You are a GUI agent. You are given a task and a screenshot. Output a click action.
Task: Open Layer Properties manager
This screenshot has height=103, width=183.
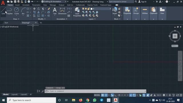point(77,12)
